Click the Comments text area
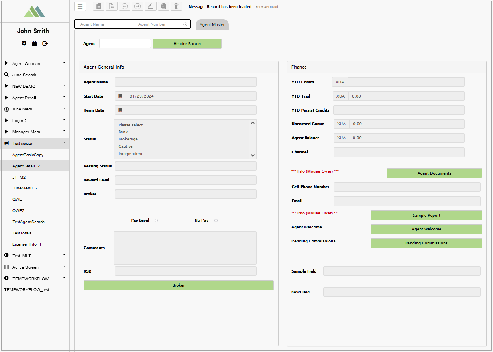The width and height of the screenshot is (493, 352). tap(185, 248)
